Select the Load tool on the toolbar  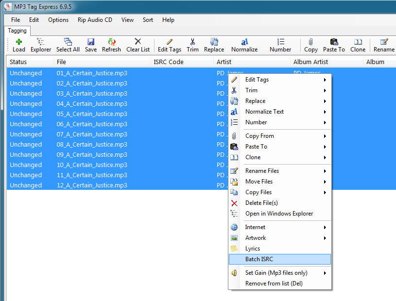[19, 45]
